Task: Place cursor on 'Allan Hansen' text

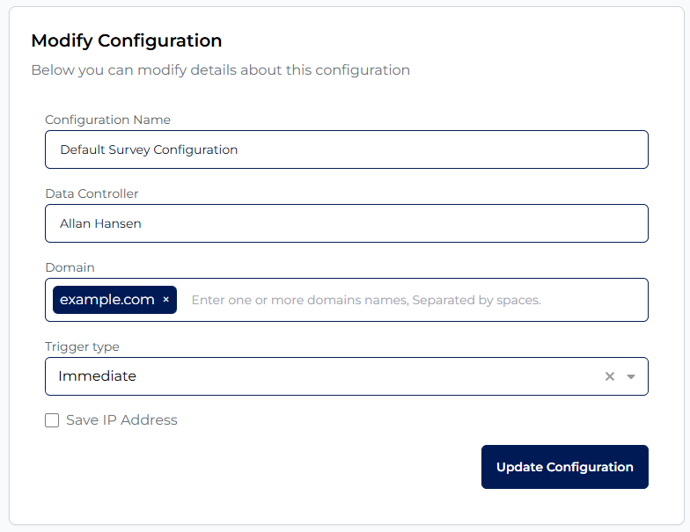Action: click(100, 223)
